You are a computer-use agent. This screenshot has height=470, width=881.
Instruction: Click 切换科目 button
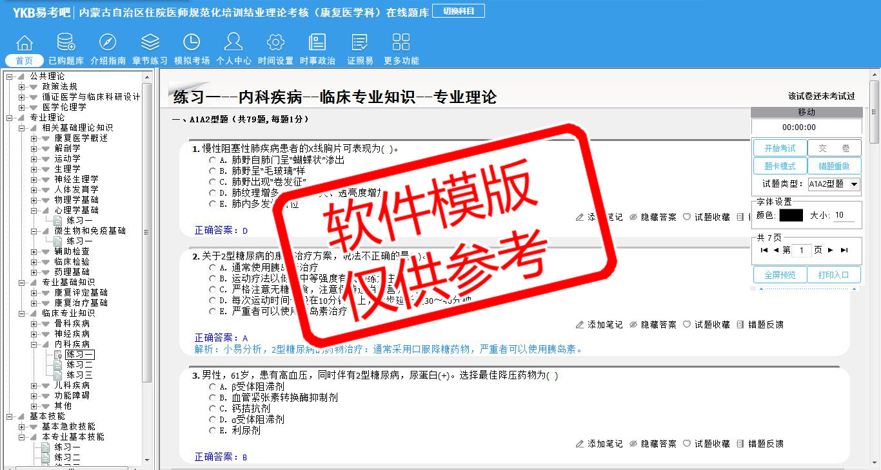(x=458, y=11)
